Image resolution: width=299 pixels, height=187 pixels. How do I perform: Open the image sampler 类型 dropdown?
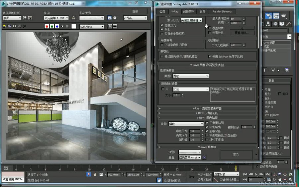(x=190, y=76)
